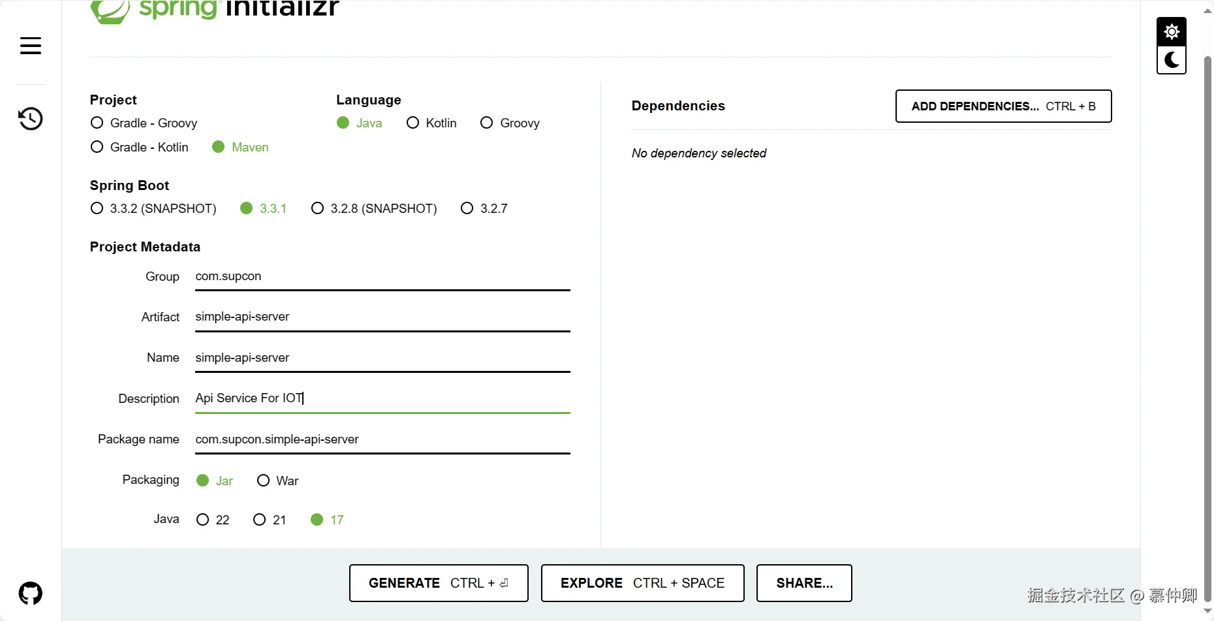Click the 'Name' field label
The width and height of the screenshot is (1214, 621).
[163, 357]
